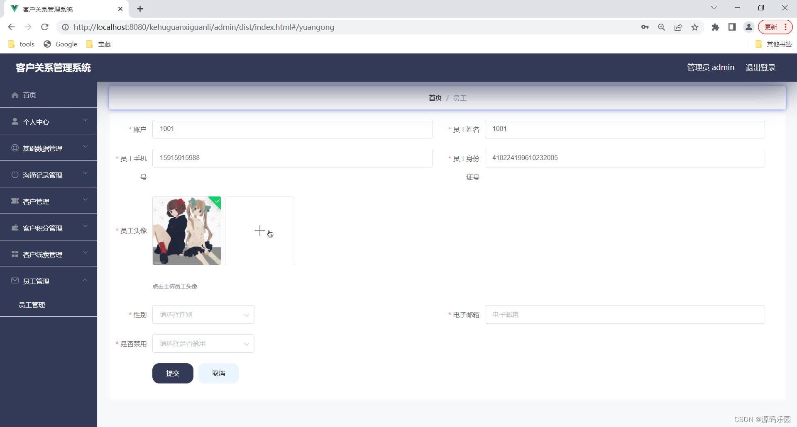
Task: Click the 基础数据管理 sidebar icon
Action: (15, 148)
